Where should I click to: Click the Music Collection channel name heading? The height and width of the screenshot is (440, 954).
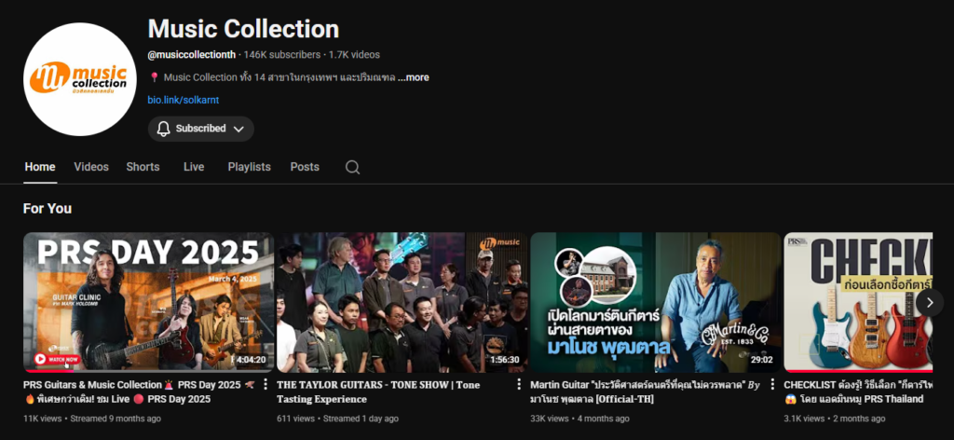[243, 29]
